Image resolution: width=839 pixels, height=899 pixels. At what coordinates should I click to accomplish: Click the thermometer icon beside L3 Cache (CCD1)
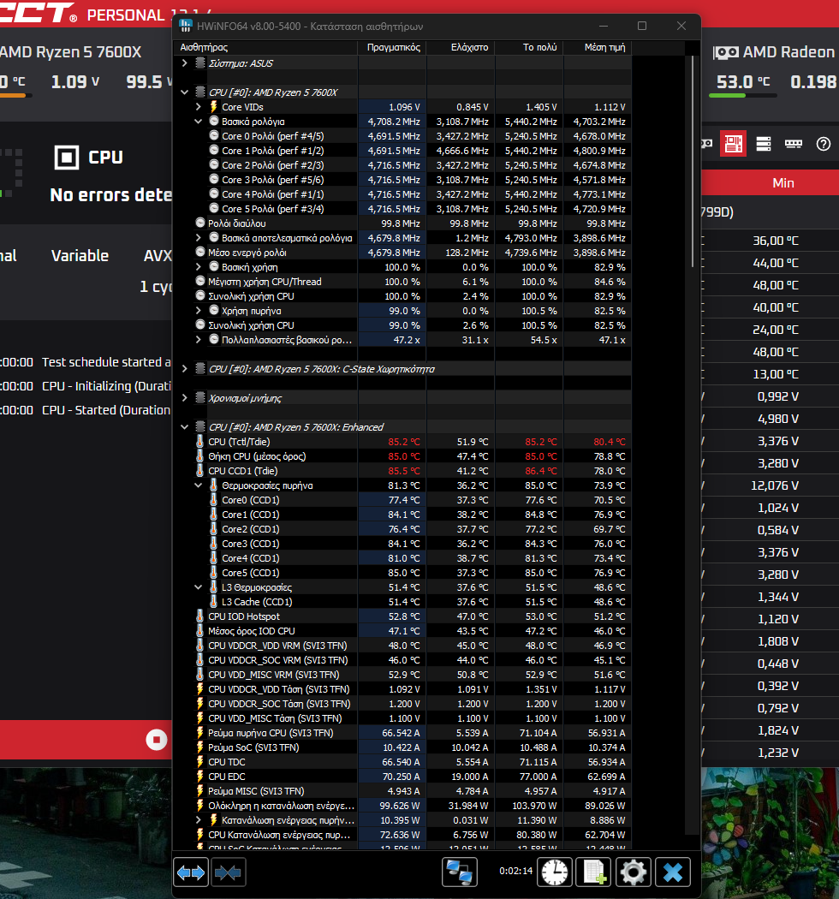(x=213, y=601)
